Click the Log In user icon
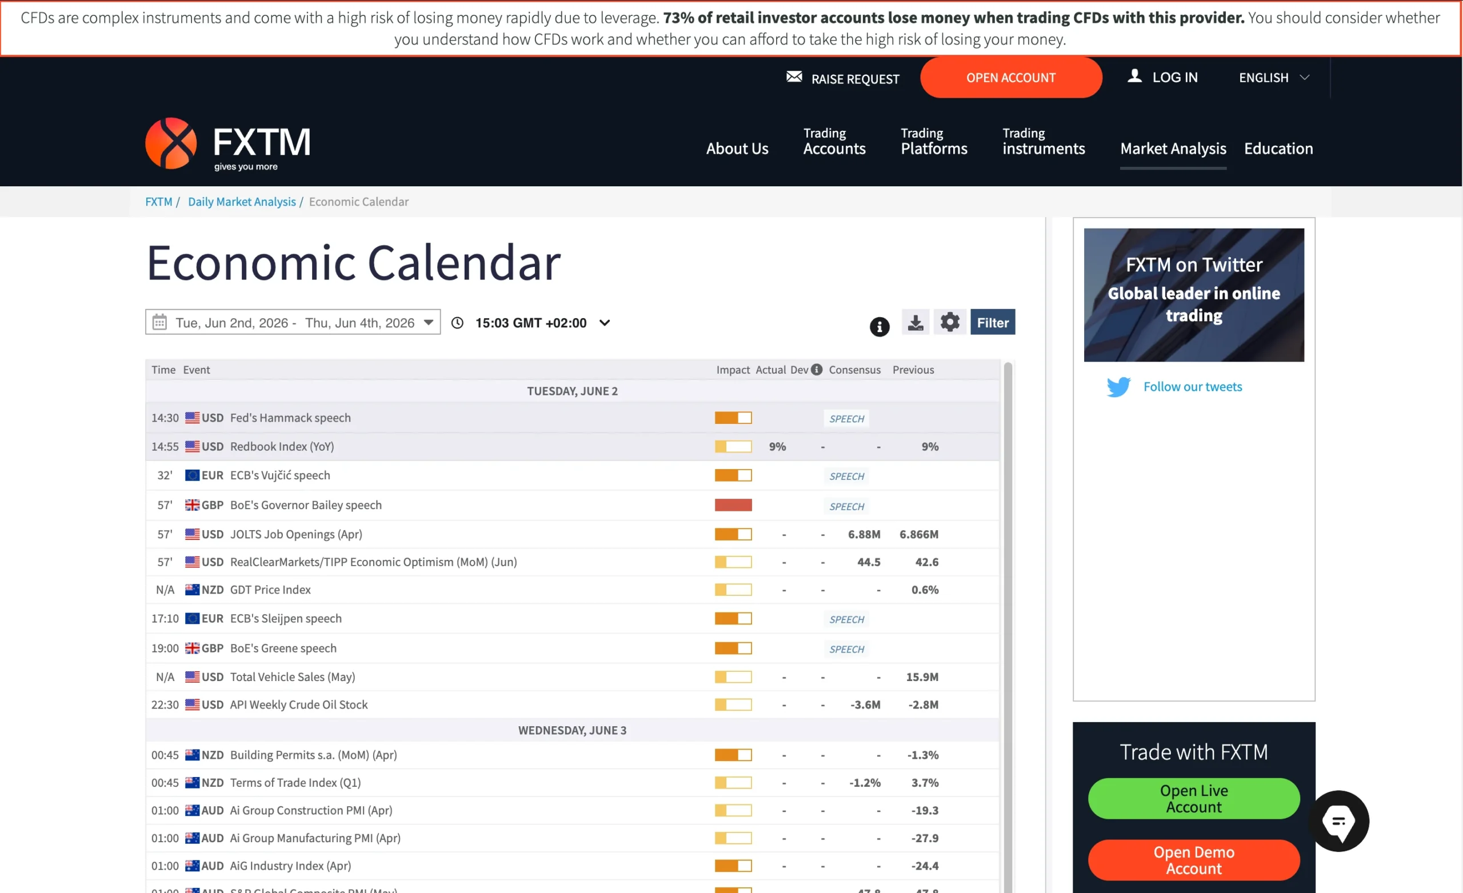 coord(1134,76)
